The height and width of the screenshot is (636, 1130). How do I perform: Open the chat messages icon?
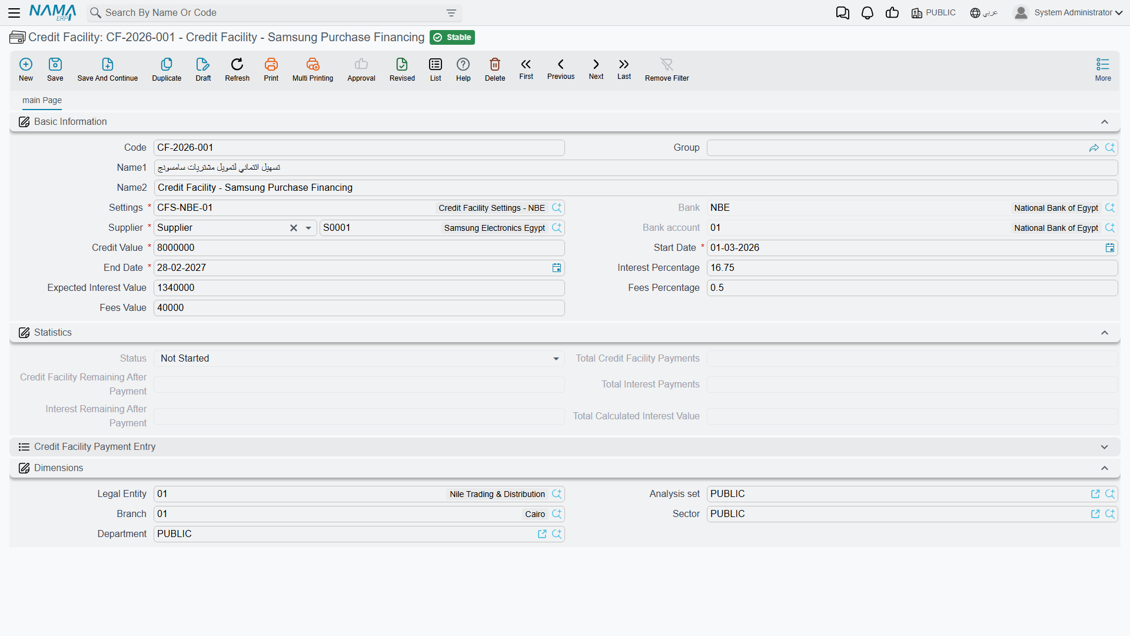[843, 13]
